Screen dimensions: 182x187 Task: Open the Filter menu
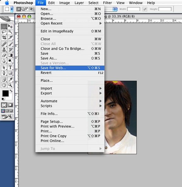coord(107,3)
